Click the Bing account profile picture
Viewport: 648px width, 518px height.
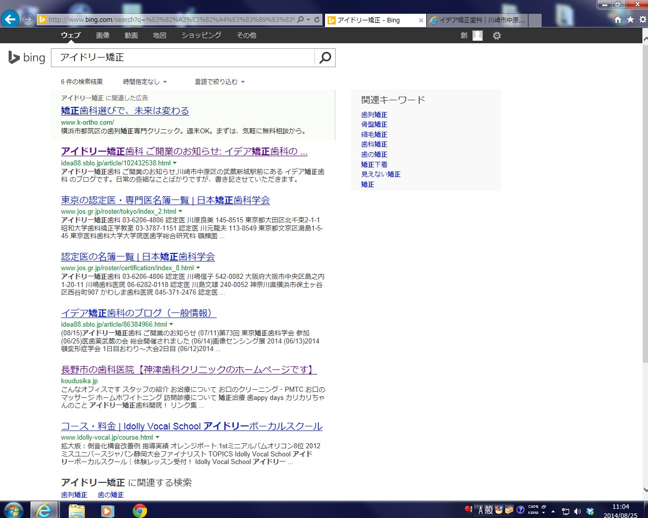tap(478, 36)
